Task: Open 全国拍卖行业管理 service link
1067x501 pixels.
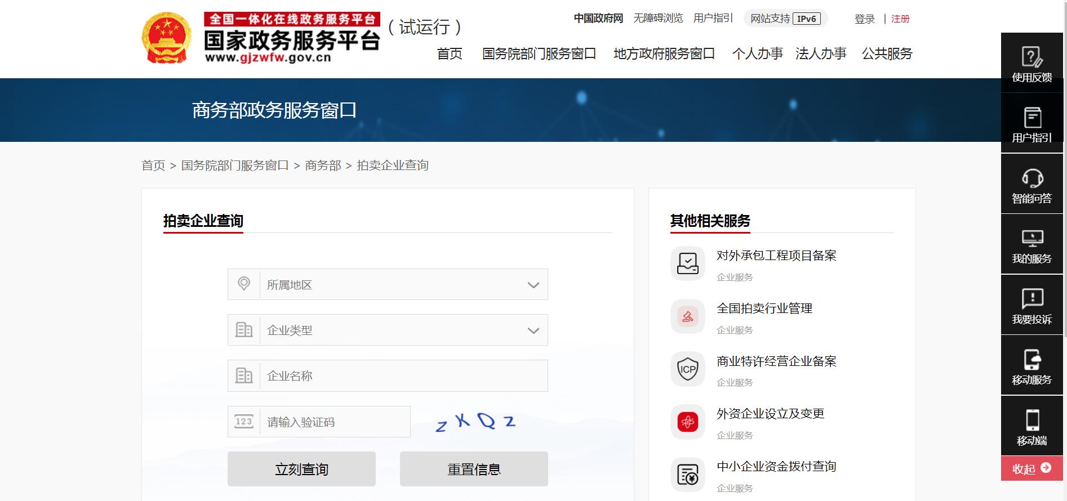Action: (764, 308)
